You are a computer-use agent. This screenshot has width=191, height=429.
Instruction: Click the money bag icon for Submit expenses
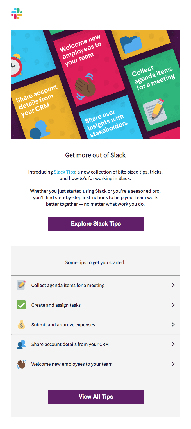(21, 325)
